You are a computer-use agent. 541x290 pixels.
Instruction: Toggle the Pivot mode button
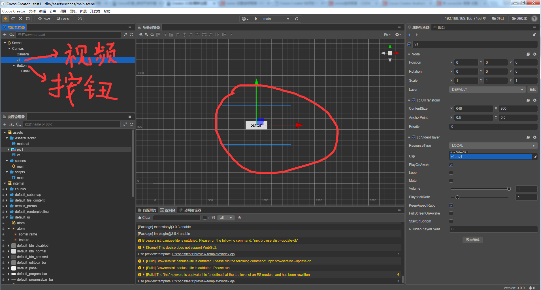[x=44, y=19]
